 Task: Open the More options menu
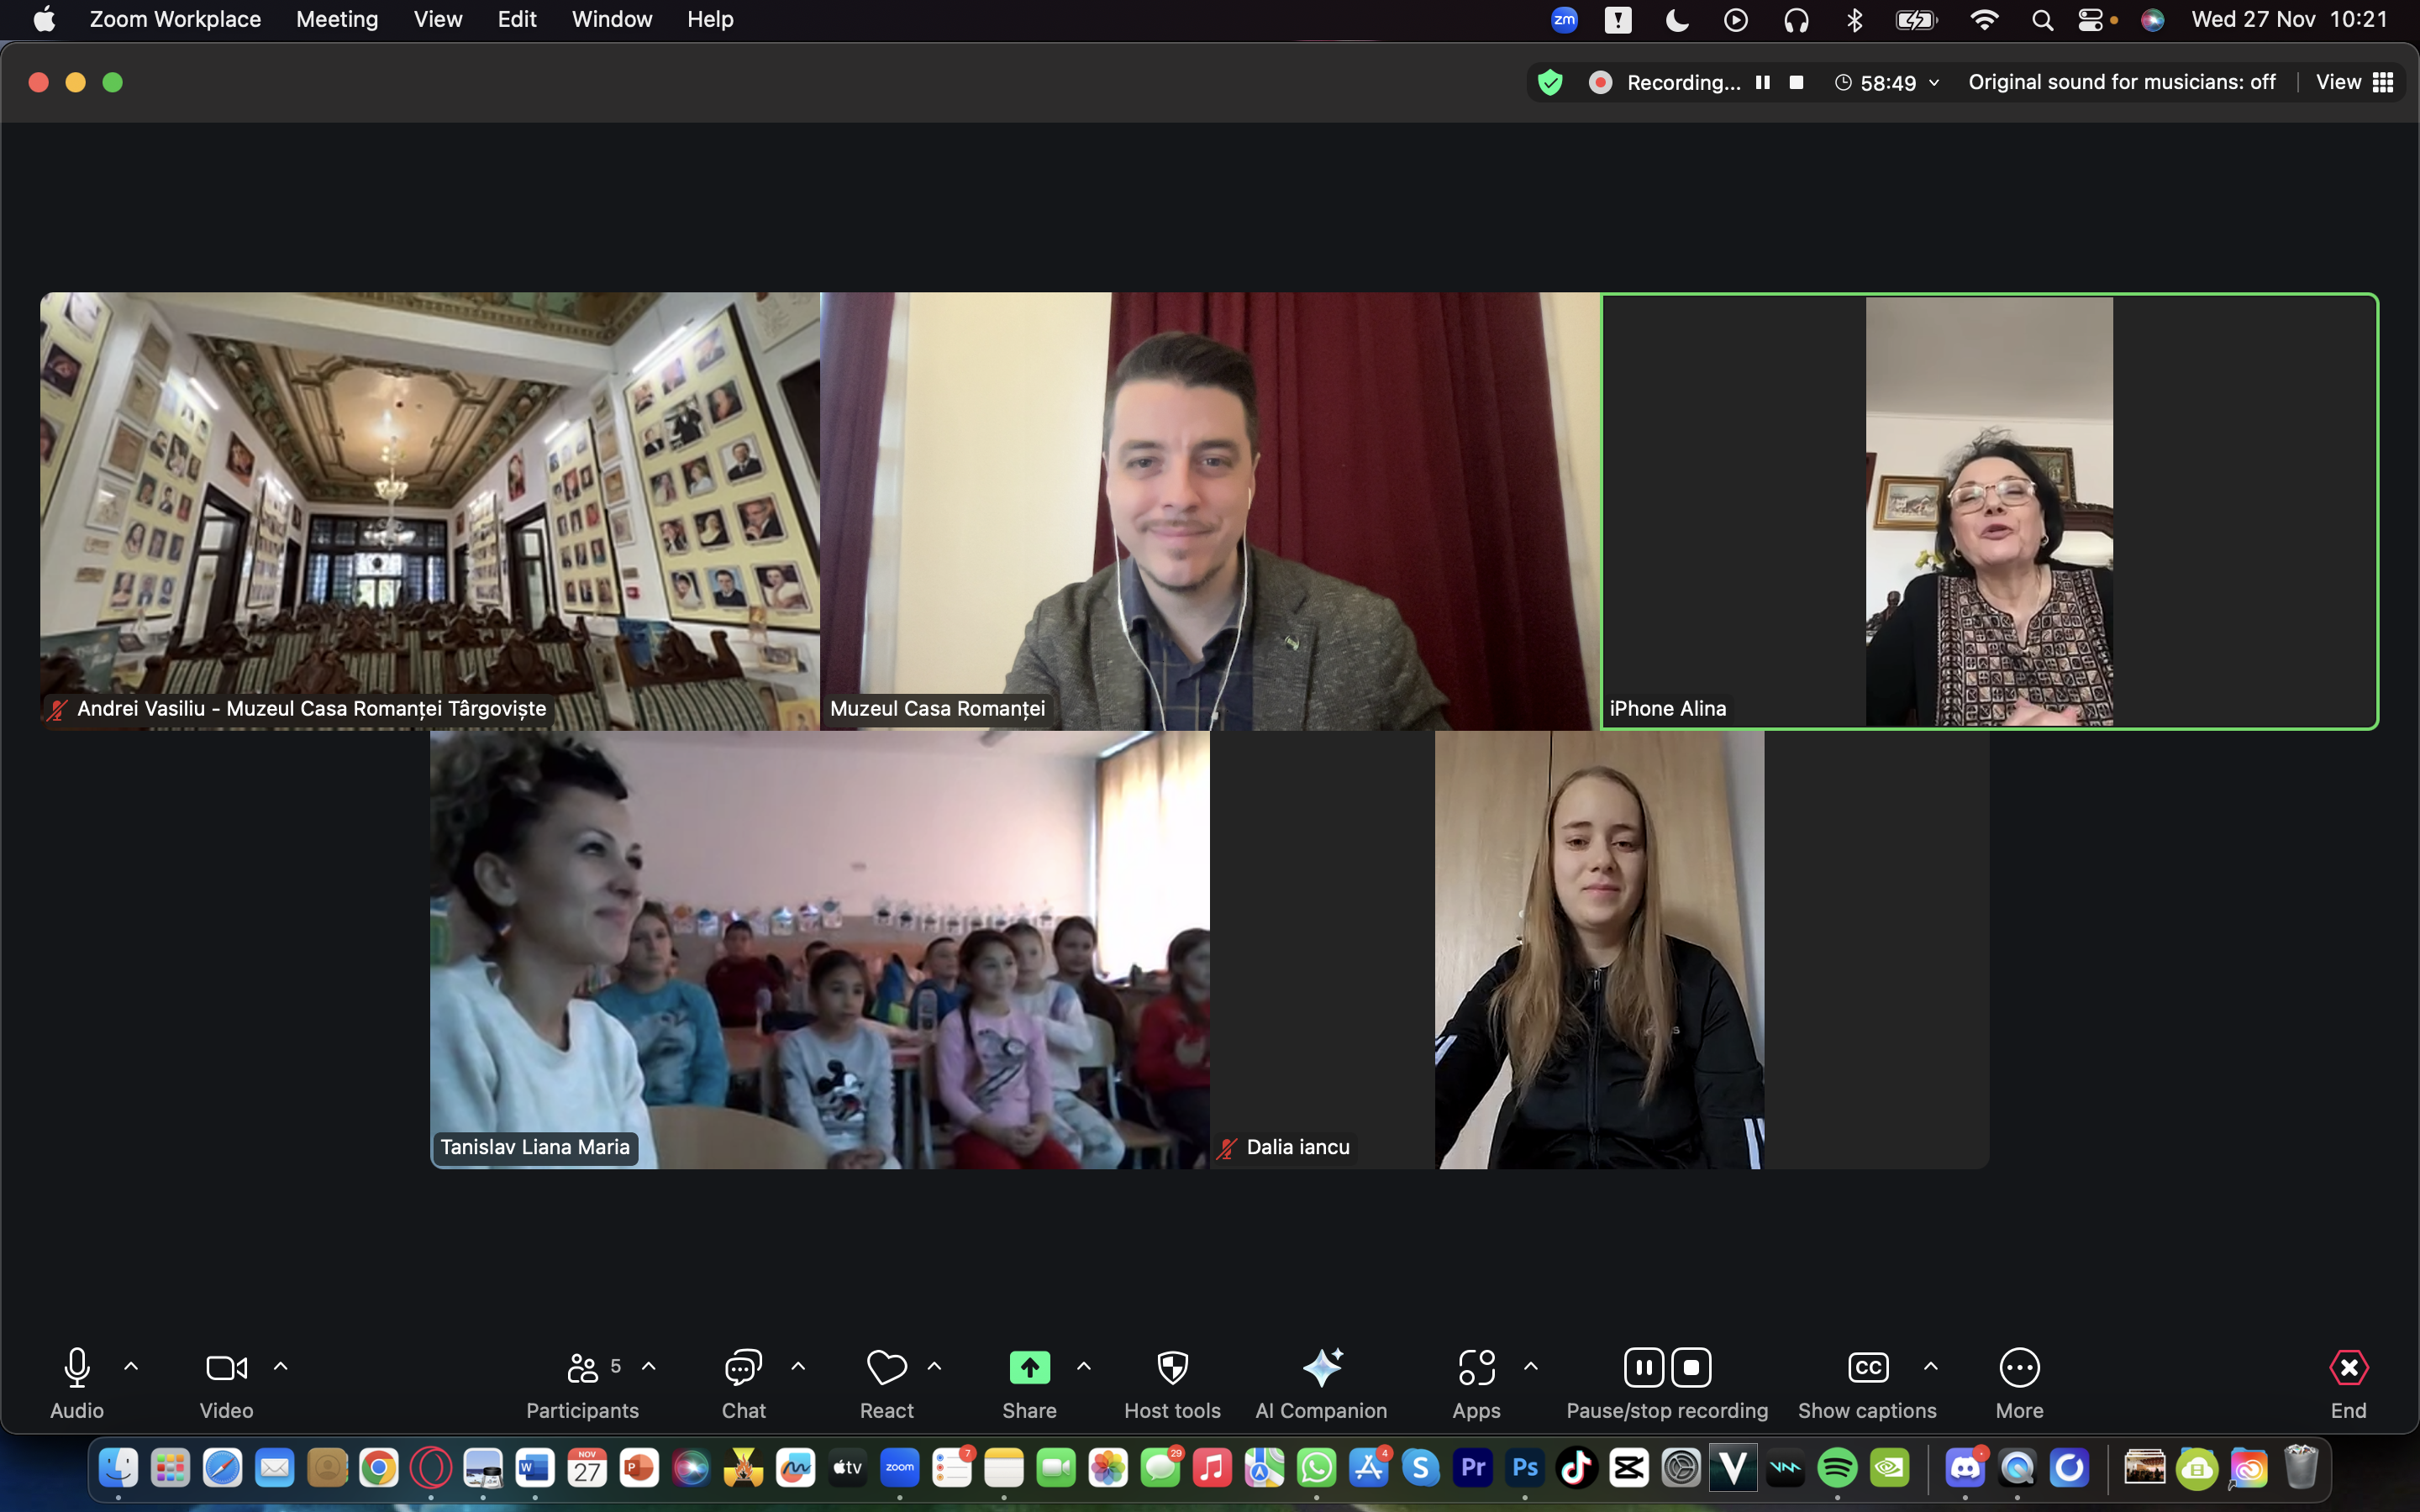point(2019,1368)
